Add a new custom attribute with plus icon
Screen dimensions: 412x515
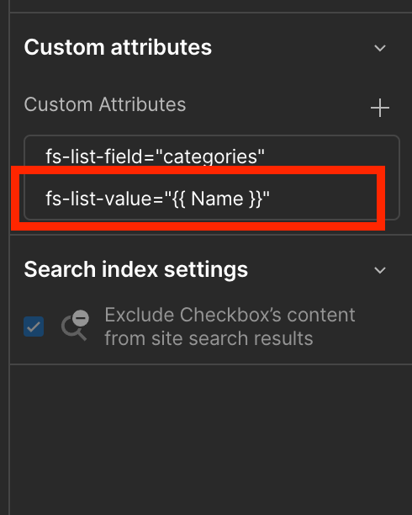380,108
